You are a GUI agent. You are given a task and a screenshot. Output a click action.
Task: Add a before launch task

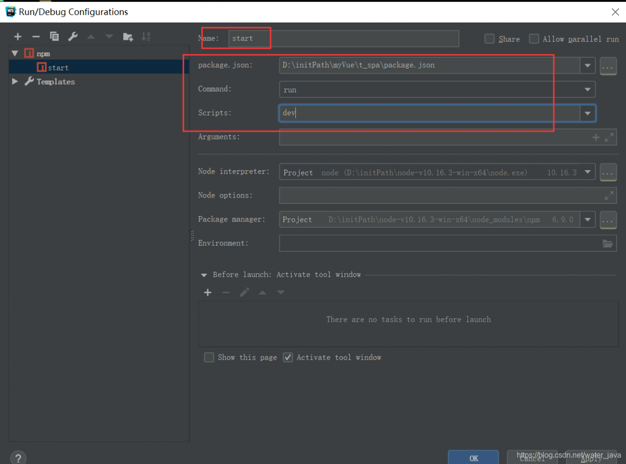(208, 292)
